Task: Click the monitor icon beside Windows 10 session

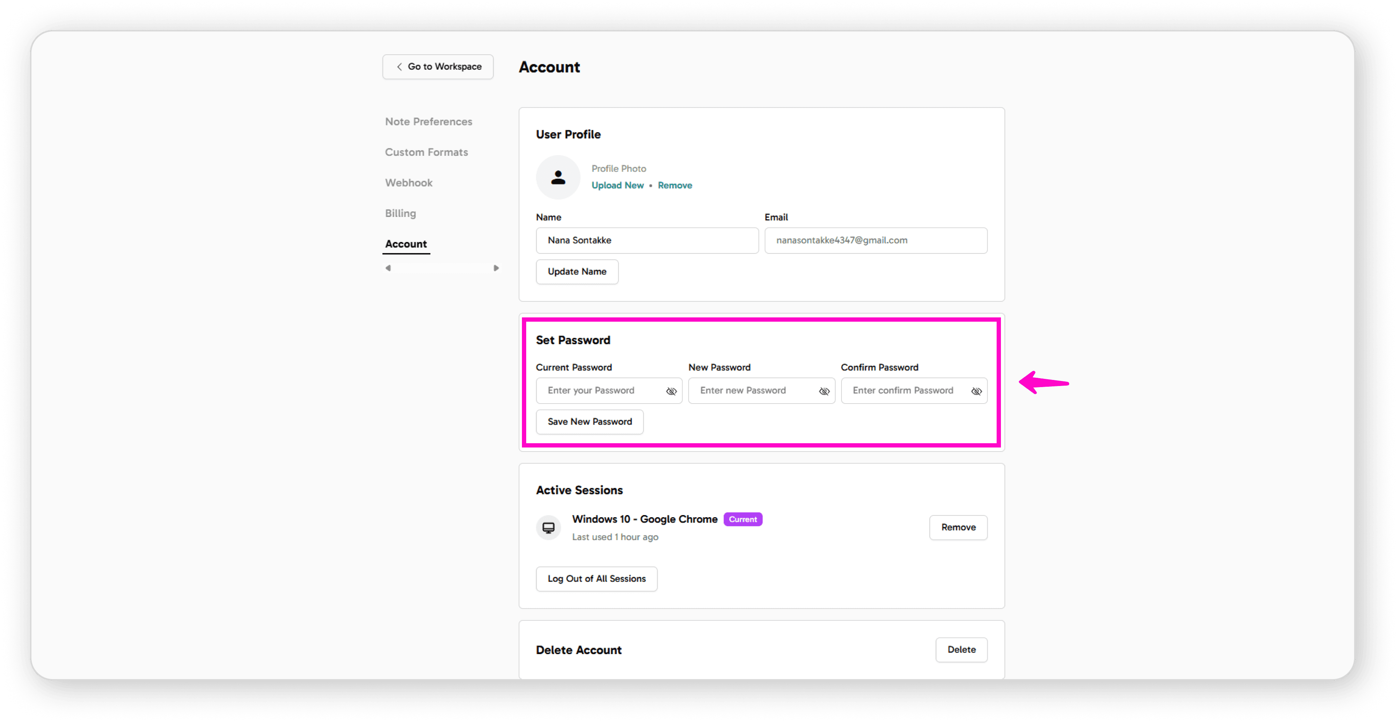Action: (x=548, y=527)
